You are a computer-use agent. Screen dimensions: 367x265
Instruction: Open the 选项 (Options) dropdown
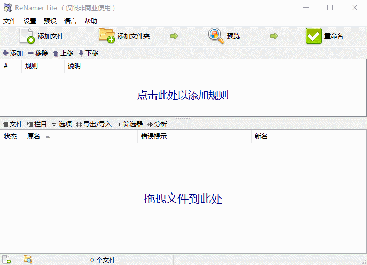click(x=62, y=124)
